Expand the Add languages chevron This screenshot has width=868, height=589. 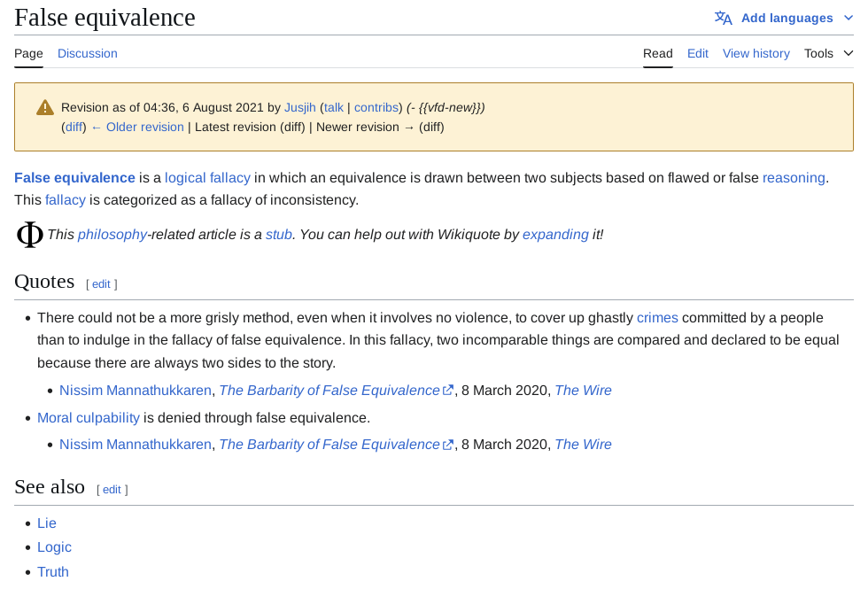(849, 19)
